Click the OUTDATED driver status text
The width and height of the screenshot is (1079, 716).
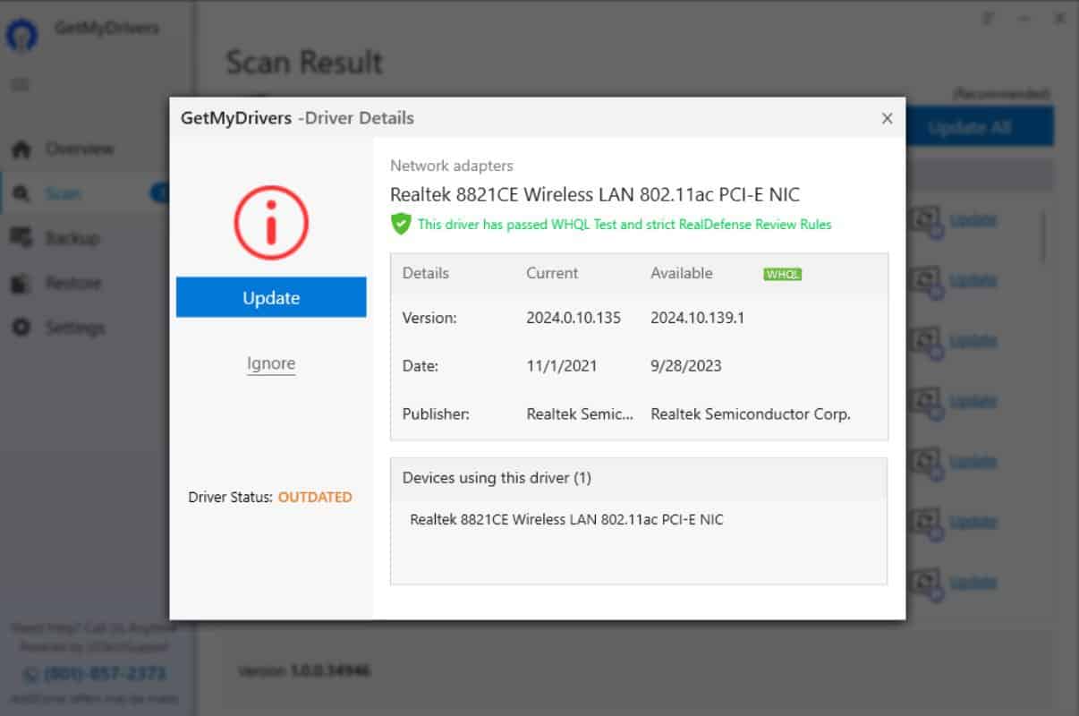click(x=315, y=497)
